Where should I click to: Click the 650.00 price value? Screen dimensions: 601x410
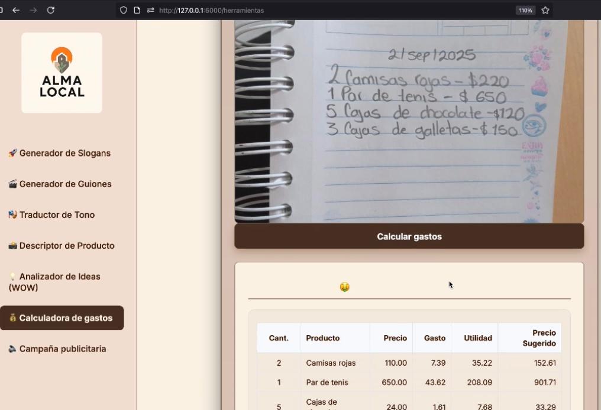point(395,382)
